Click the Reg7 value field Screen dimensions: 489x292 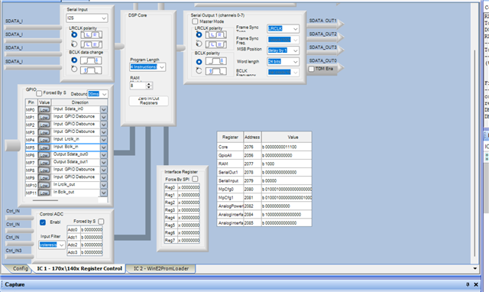[189, 240]
